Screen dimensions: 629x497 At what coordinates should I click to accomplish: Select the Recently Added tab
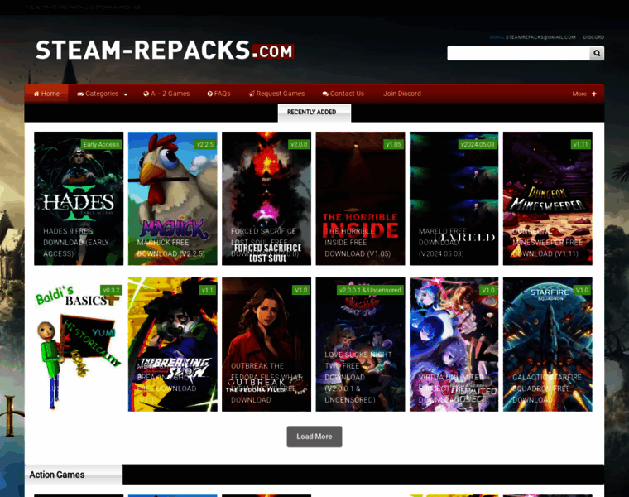(314, 113)
